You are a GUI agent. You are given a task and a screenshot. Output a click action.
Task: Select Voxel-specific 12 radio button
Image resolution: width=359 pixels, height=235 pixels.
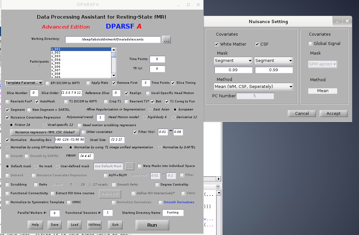(44, 125)
